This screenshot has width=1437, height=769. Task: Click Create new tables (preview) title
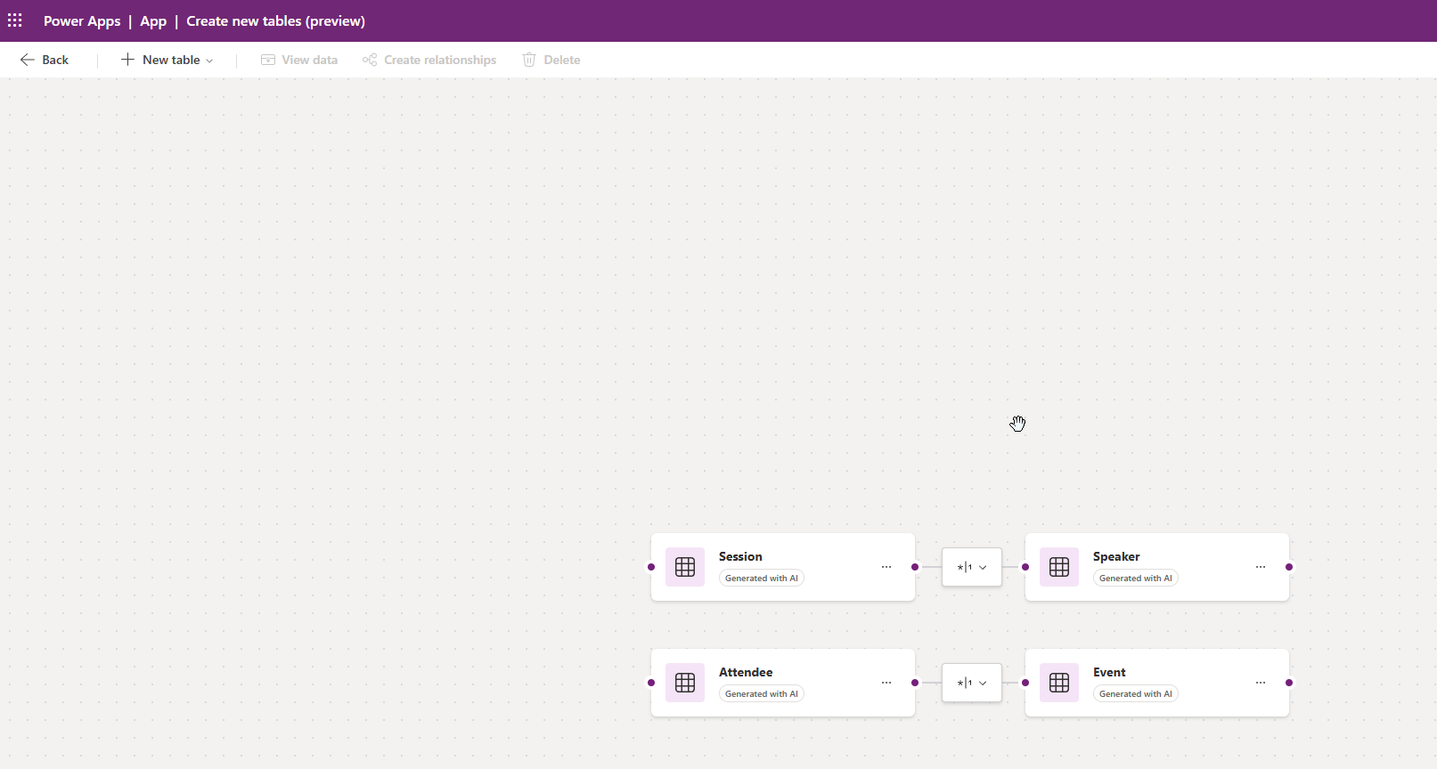275,21
